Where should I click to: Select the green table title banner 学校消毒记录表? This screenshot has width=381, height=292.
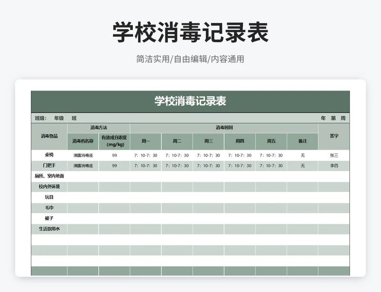(190, 101)
